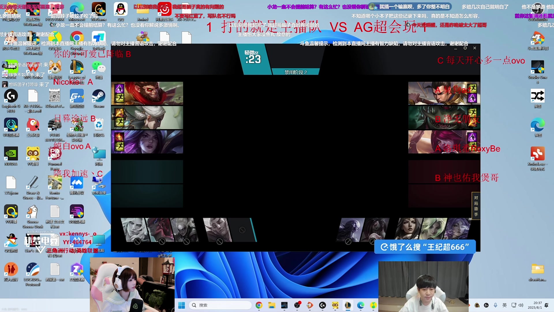554x312 pixels.
Task: Open the UU加速器 desktop shortcut
Action: coord(11,128)
